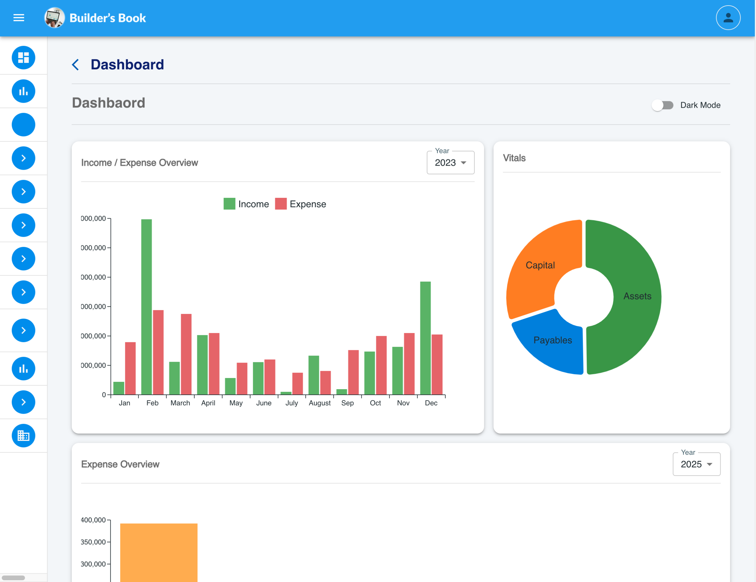
Task: Click the Builder's Book logo image
Action: click(x=54, y=18)
